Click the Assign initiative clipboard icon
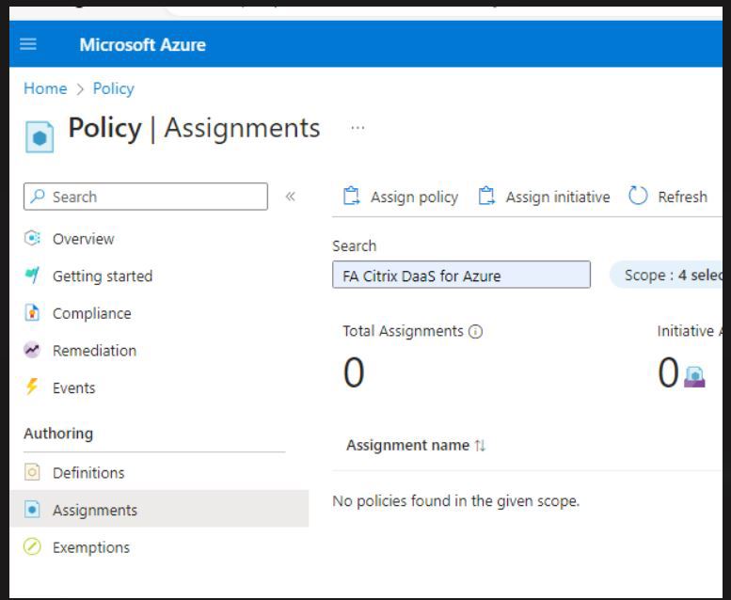The width and height of the screenshot is (731, 600). (x=486, y=196)
